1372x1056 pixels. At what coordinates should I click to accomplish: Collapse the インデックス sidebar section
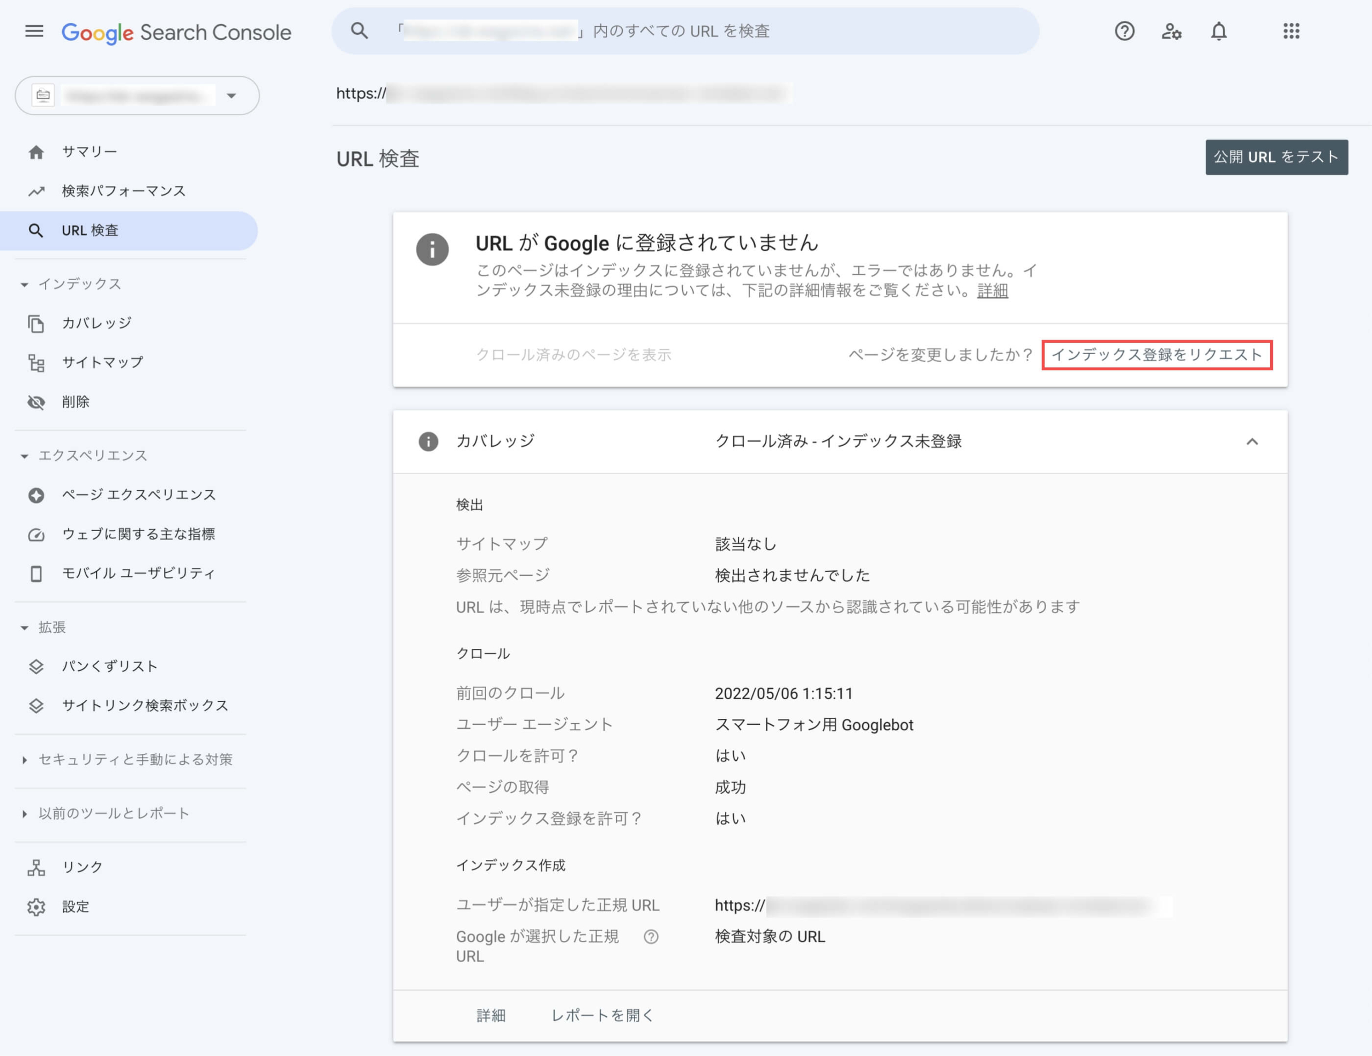[24, 284]
